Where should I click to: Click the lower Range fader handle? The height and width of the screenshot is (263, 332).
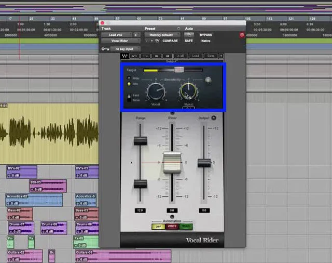tap(141, 183)
